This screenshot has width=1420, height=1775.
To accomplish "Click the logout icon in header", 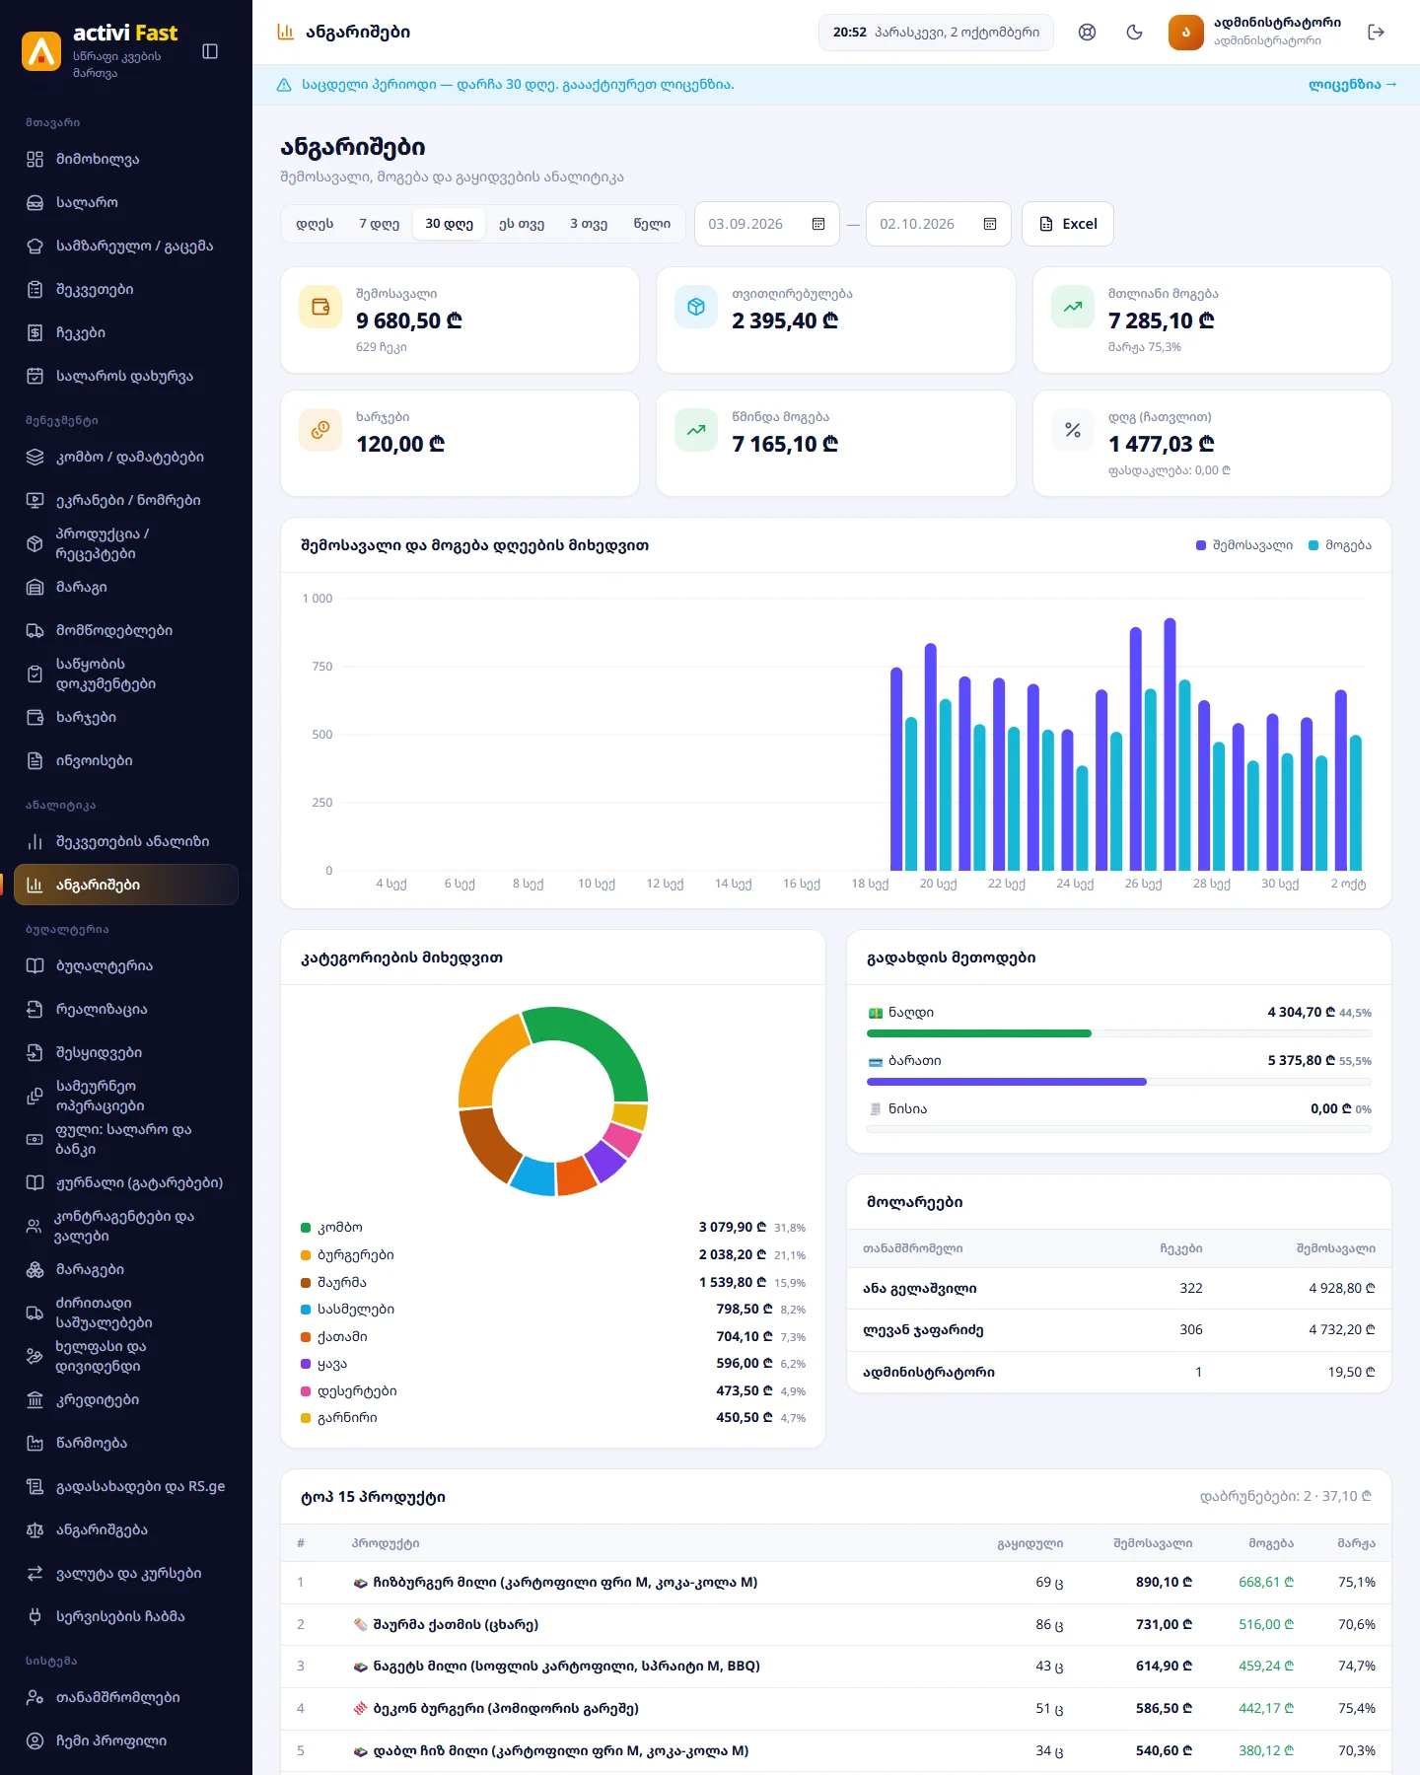I will [x=1377, y=33].
